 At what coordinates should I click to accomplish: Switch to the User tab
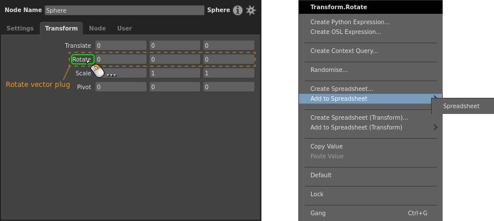[x=125, y=28]
